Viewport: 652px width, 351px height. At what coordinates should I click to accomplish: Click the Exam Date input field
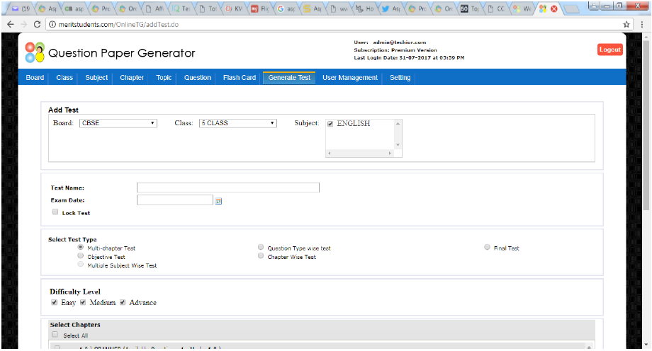coord(174,200)
